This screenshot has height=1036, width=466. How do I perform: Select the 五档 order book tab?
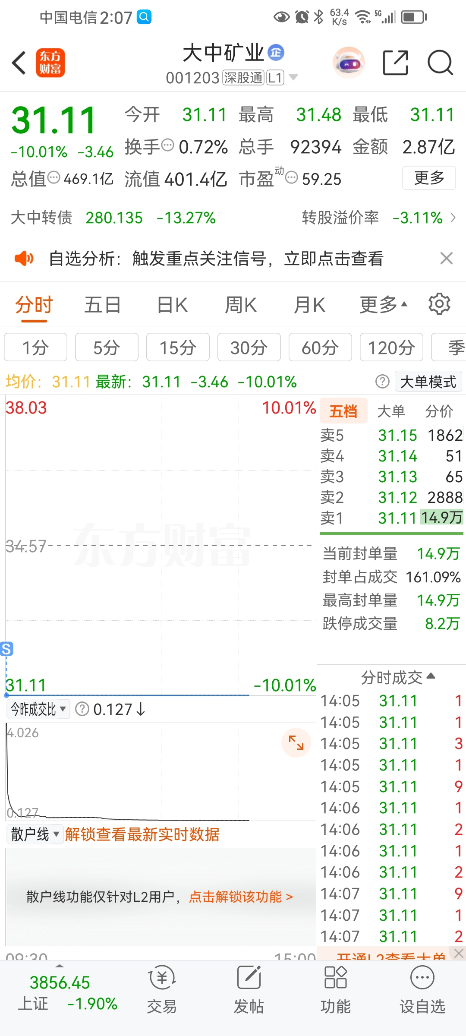click(x=343, y=411)
